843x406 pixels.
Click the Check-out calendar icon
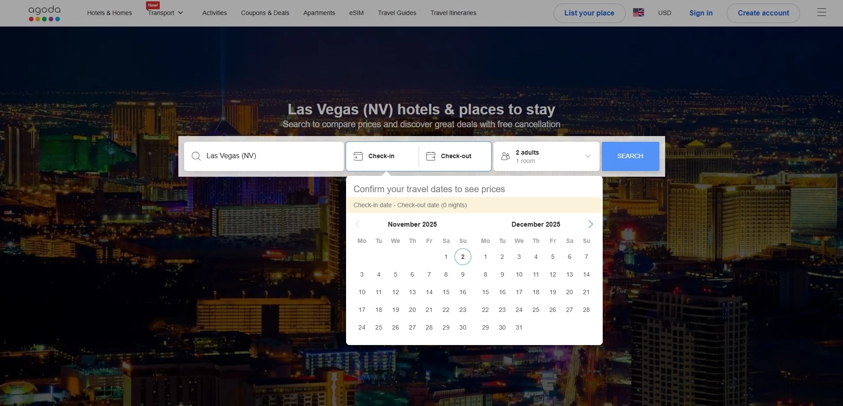(x=431, y=156)
